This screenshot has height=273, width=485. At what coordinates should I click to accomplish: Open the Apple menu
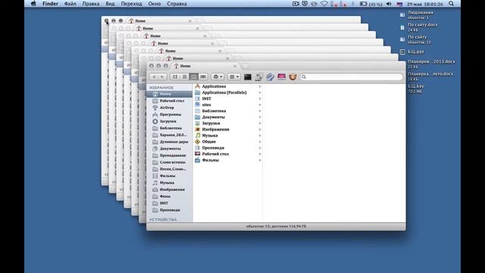[33, 4]
